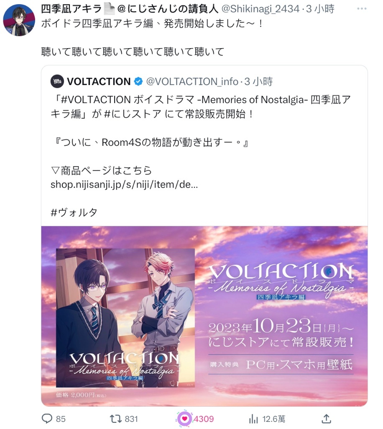Click the VOLTACTION quoted account name
Image resolution: width=383 pixels, height=429 pixels.
click(x=99, y=82)
